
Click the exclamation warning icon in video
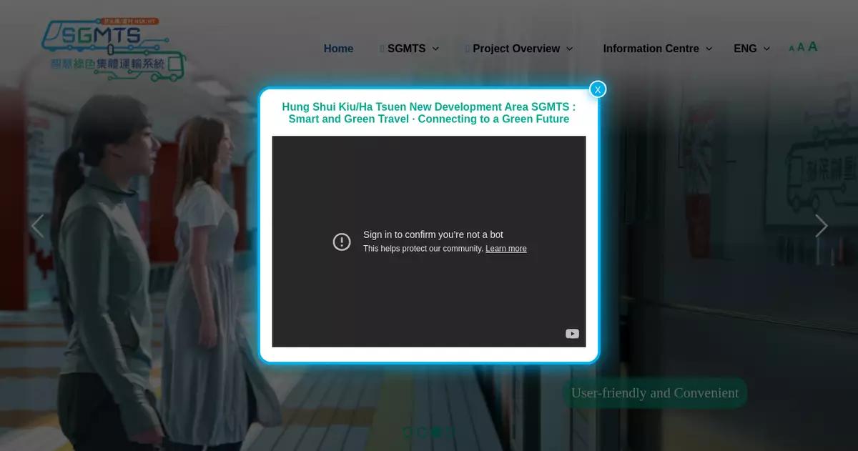click(342, 242)
